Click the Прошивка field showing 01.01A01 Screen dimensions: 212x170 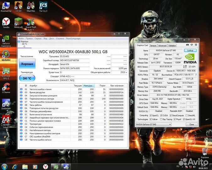75,56
